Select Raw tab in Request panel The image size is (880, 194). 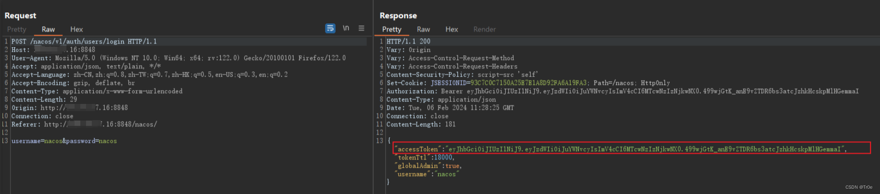tap(48, 30)
